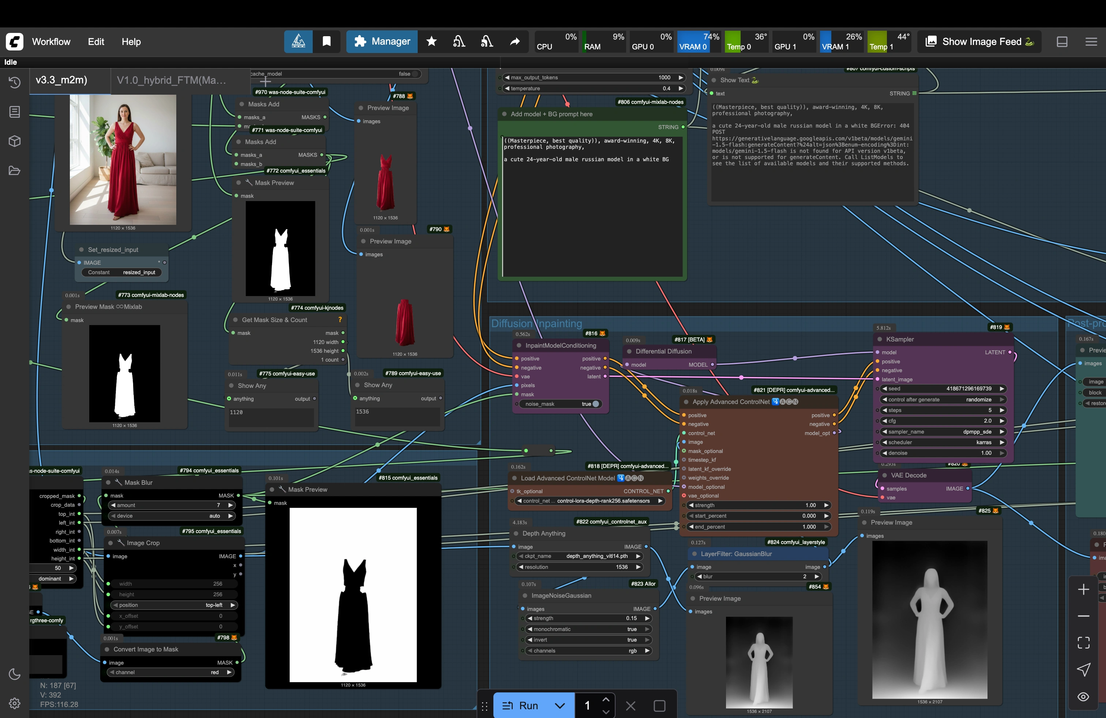Click the Manager button
1106x718 pixels.
[382, 42]
